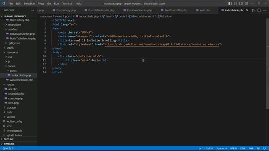This screenshot has width=269, height=151.
Task: Expand css folder
Action: click(x=10, y=57)
